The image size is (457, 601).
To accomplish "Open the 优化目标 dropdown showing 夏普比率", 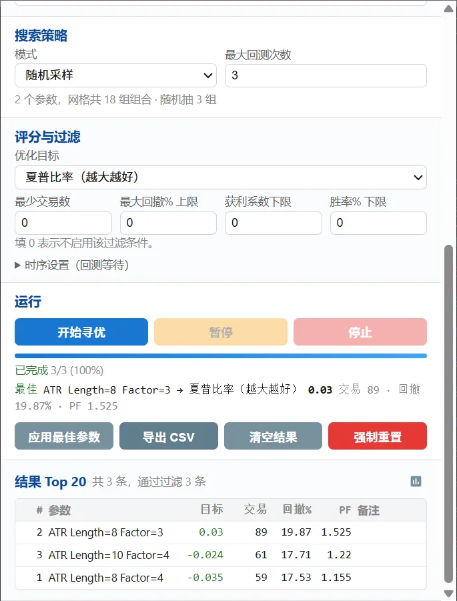I will coord(221,177).
